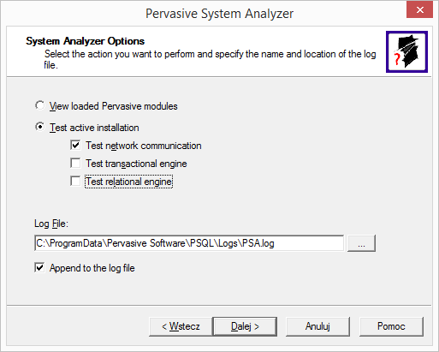
Task: Toggle Append to the log file
Action: [39, 267]
